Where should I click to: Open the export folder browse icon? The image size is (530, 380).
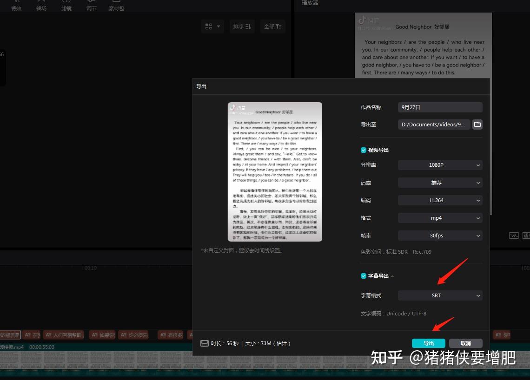477,124
